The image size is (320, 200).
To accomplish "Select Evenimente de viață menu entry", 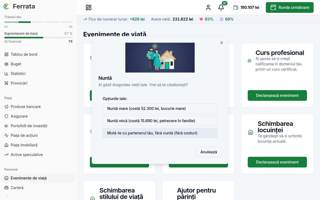I will (38, 178).
